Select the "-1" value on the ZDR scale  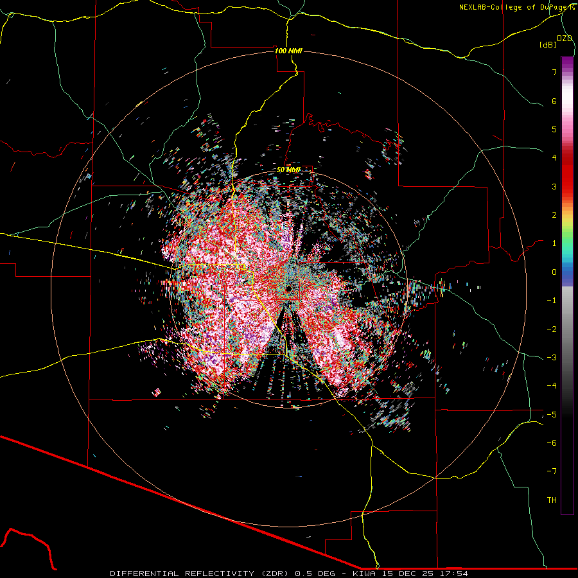pos(552,301)
